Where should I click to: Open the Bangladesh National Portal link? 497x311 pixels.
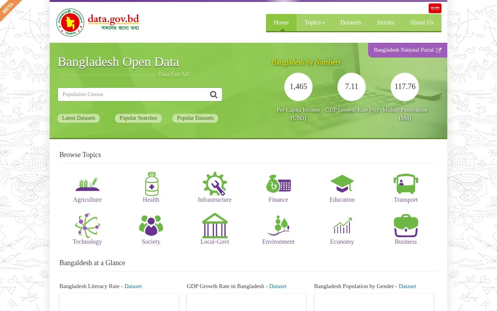(408, 50)
